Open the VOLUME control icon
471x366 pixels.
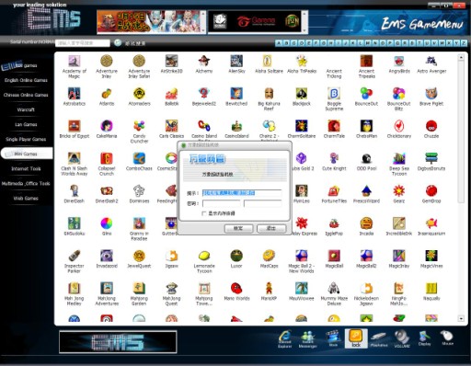pos(402,338)
